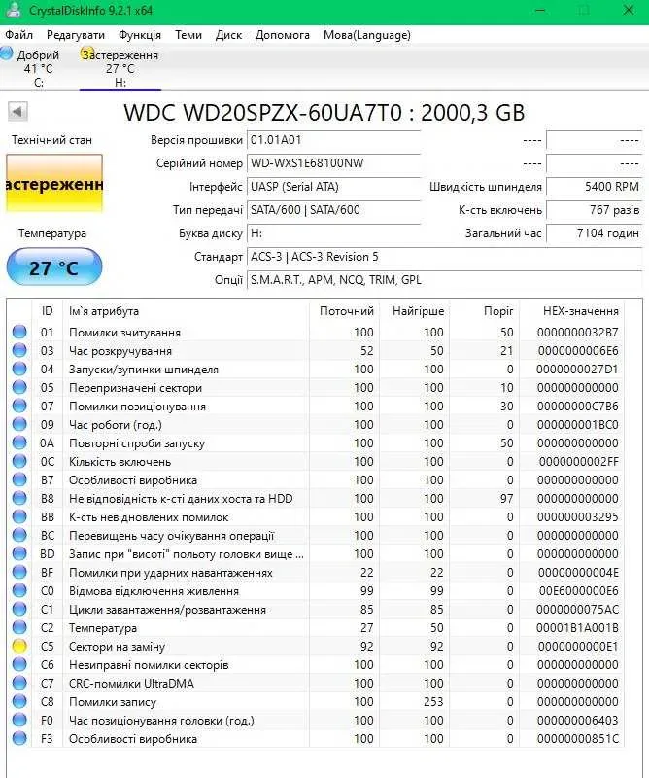Click the HEX-значення column header
The width and height of the screenshot is (649, 778).
tap(572, 311)
